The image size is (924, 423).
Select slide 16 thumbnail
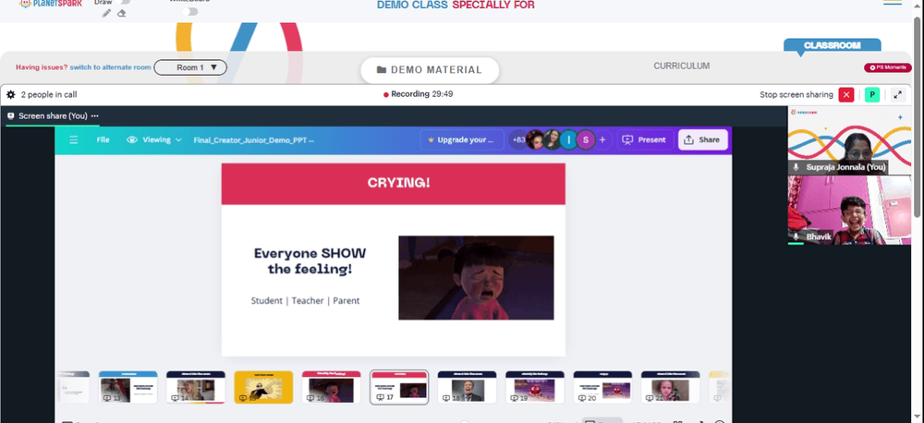pyautogui.click(x=331, y=387)
